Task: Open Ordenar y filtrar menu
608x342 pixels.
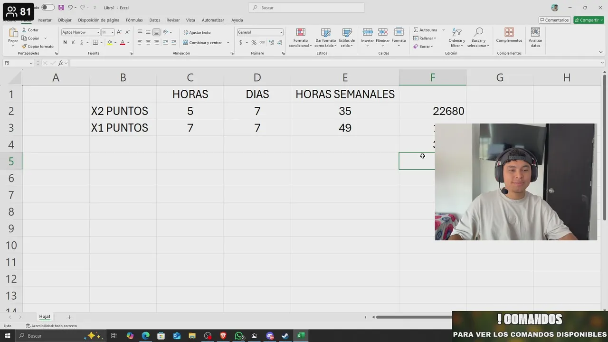Action: point(457,38)
